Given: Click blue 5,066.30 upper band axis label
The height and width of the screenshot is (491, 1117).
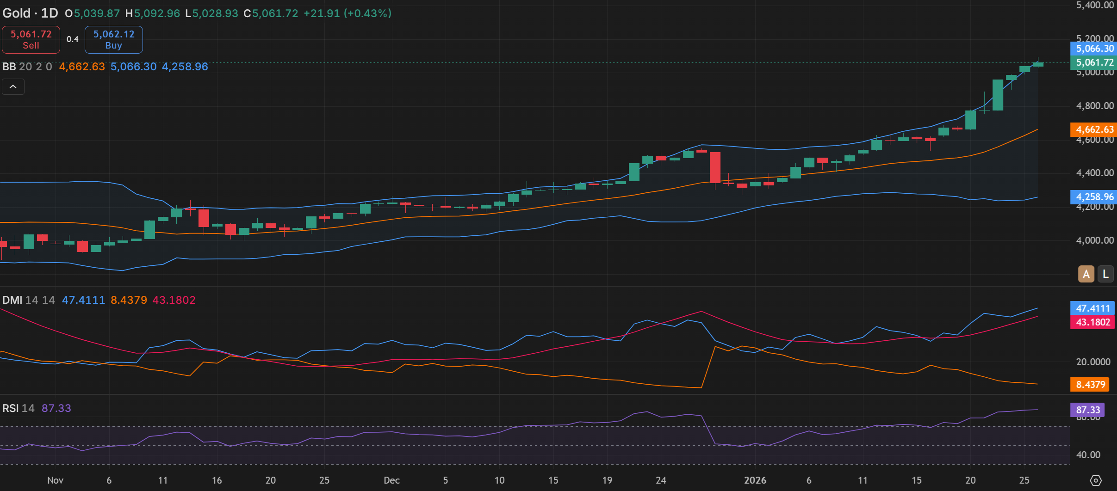Looking at the screenshot, I should point(1094,49).
